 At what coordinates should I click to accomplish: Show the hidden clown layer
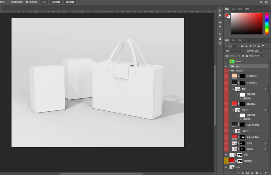click(226, 61)
